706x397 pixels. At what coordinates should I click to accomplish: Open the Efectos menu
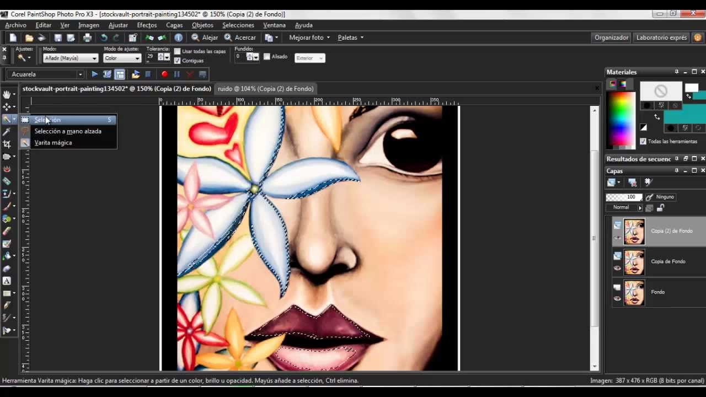point(147,25)
